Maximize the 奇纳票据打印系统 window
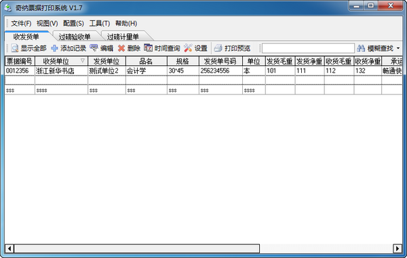The image size is (407, 258). (371, 5)
